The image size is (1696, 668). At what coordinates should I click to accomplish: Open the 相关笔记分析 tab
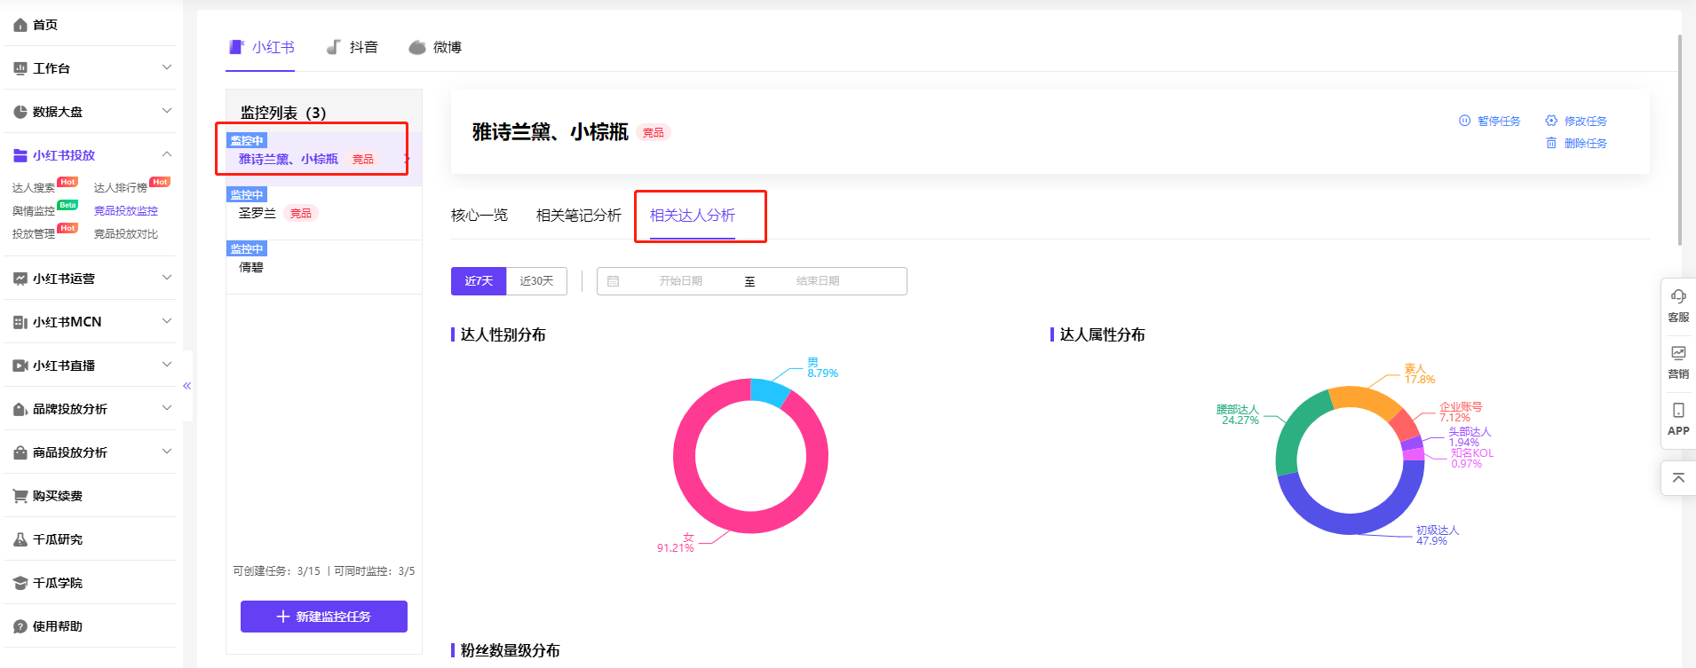[x=579, y=216]
